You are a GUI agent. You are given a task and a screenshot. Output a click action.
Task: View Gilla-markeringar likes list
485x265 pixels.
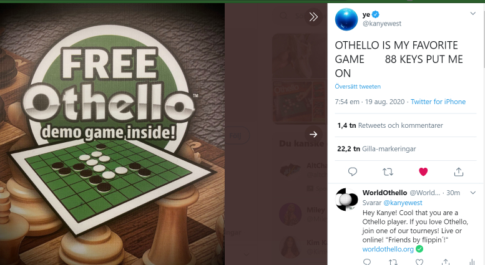[376, 149]
